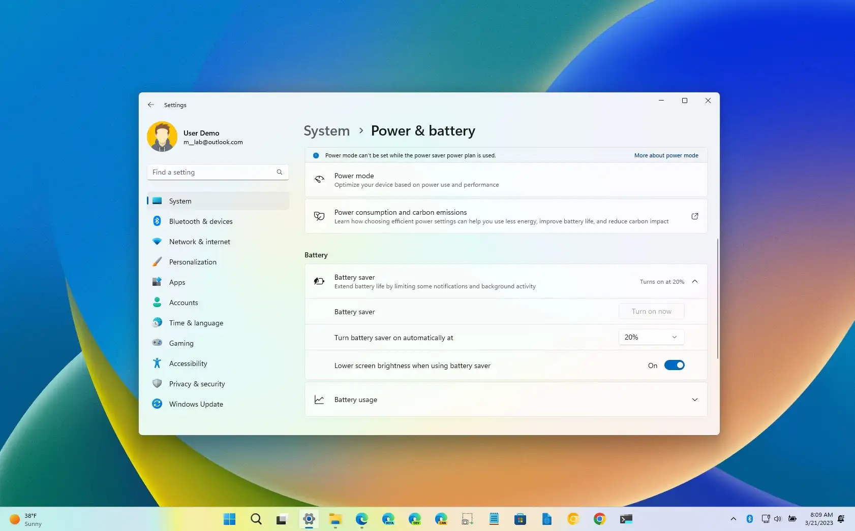
Task: Click the Privacy & security shield icon
Action: tap(157, 384)
